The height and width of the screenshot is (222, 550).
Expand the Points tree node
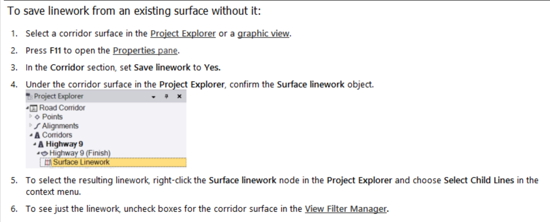click(31, 117)
